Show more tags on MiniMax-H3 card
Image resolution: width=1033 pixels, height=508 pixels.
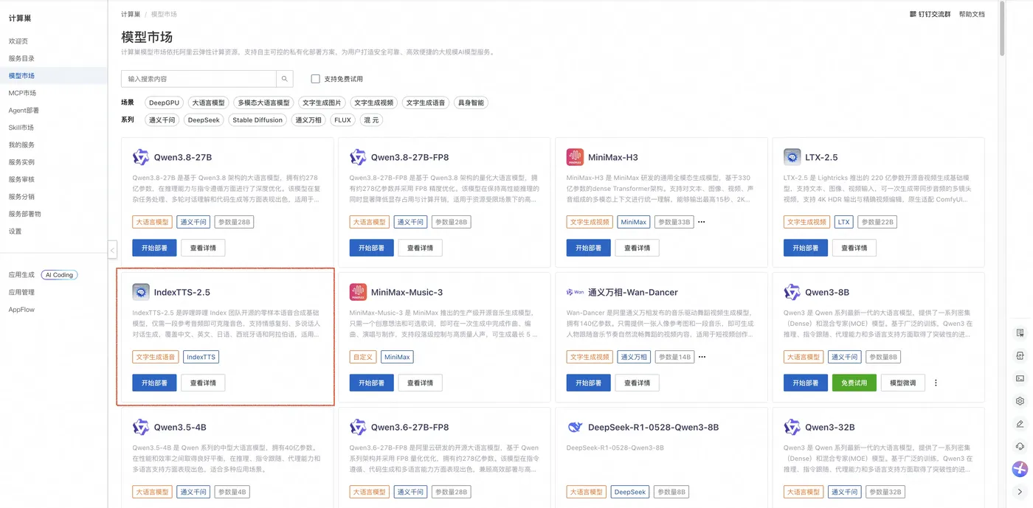pyautogui.click(x=702, y=222)
